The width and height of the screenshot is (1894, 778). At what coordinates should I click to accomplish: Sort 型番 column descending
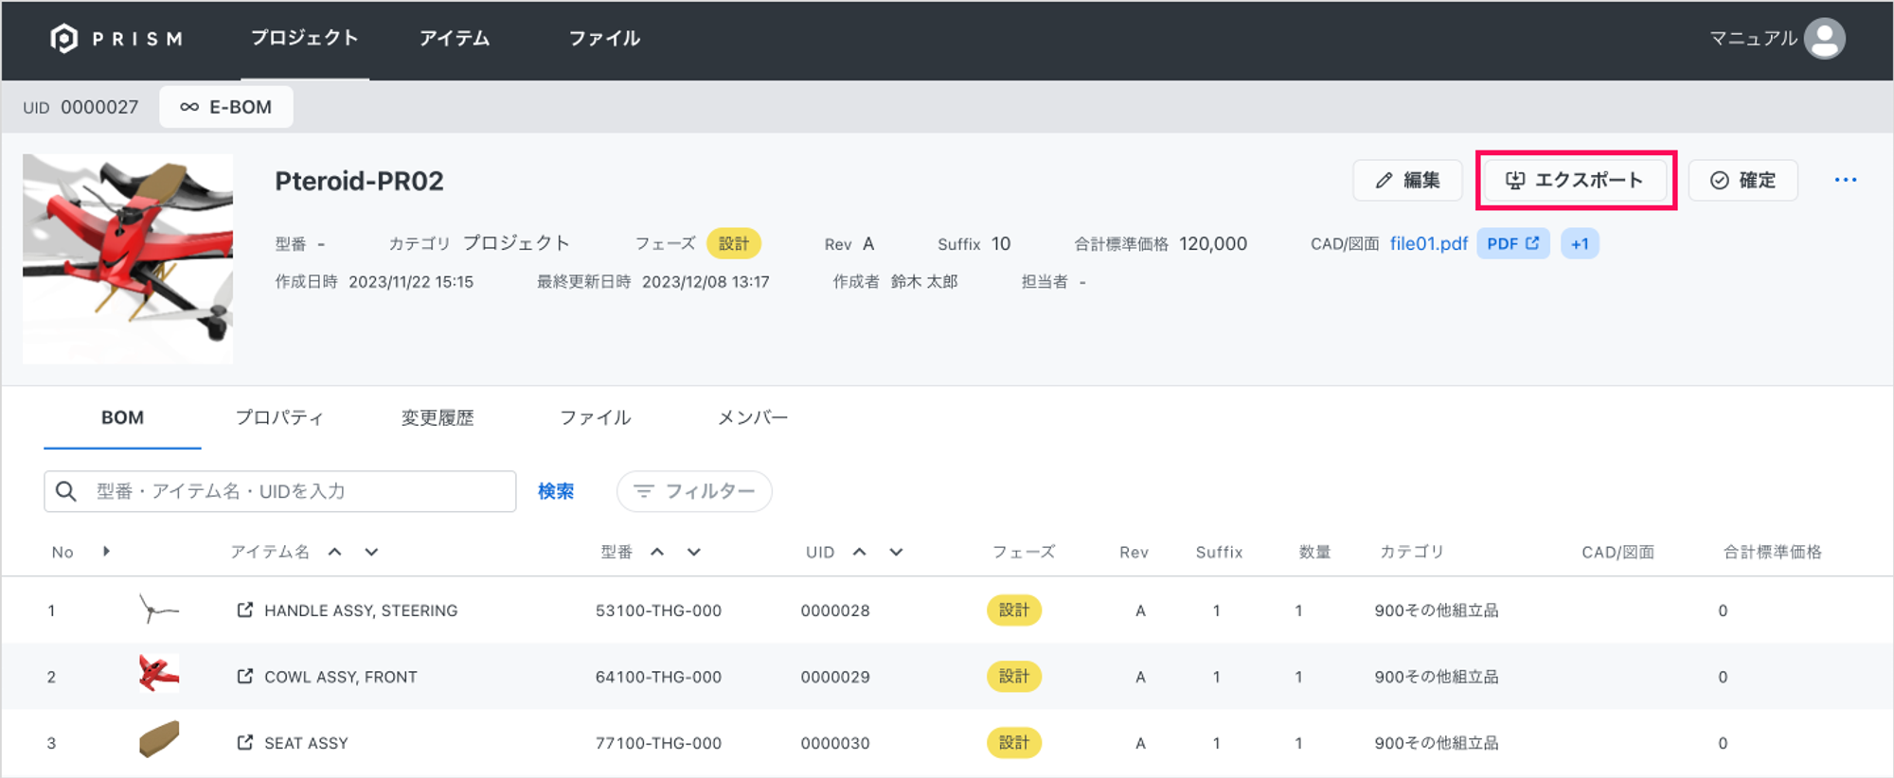[x=694, y=552]
